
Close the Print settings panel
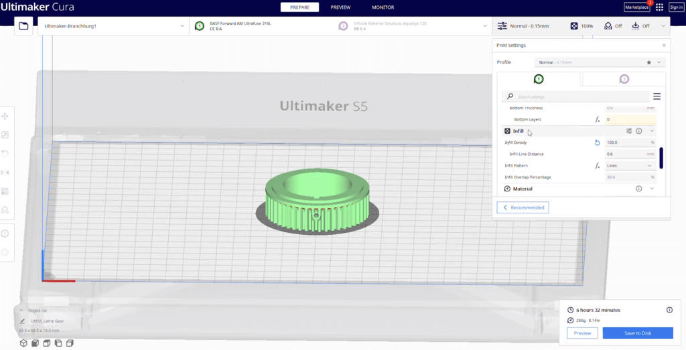coord(664,46)
